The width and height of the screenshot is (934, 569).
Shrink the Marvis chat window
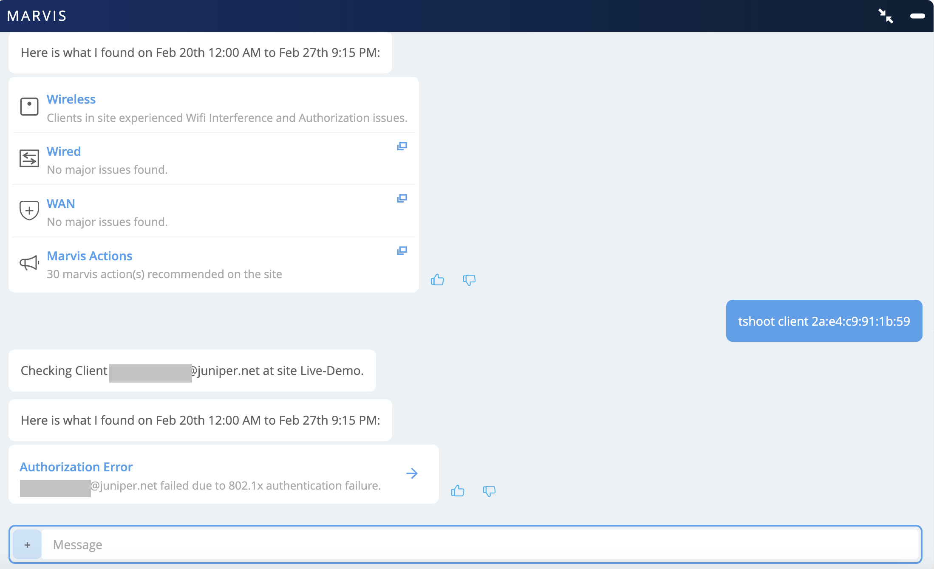(886, 16)
